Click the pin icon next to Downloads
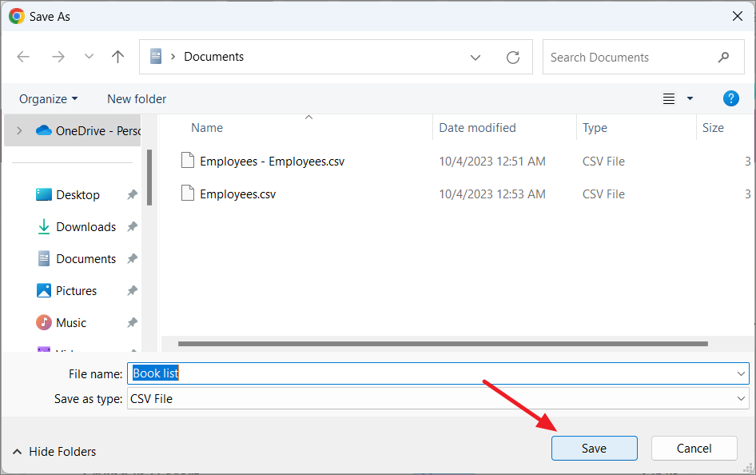Viewport: 756px width, 475px height. point(132,226)
